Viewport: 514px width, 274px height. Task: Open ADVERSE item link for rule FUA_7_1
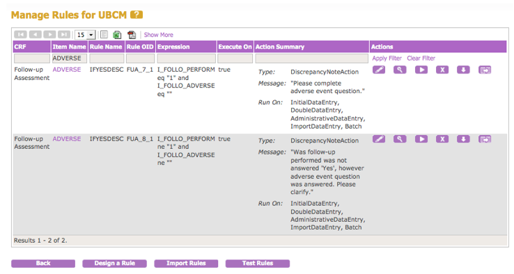pos(67,70)
